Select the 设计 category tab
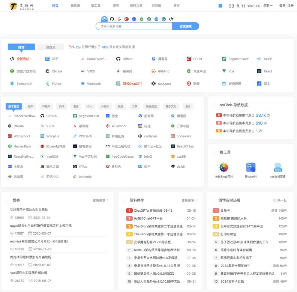This screenshot has height=292, width=297. tap(188, 106)
